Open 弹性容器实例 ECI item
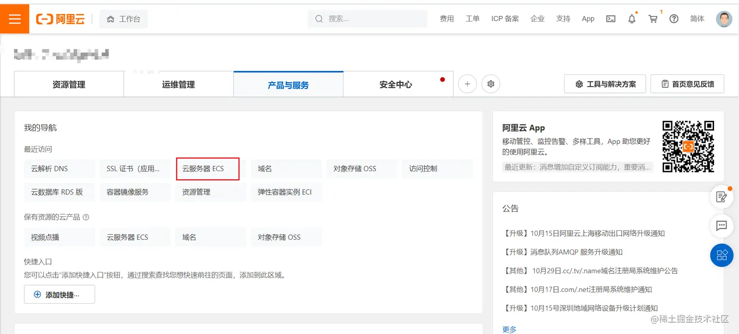Screen dimensions: 739x334 [x=286, y=192]
